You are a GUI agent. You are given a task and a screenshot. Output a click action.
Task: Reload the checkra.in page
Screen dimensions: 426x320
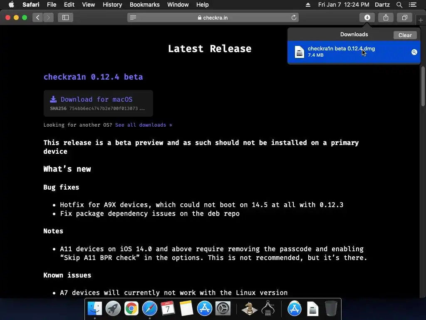[294, 17]
